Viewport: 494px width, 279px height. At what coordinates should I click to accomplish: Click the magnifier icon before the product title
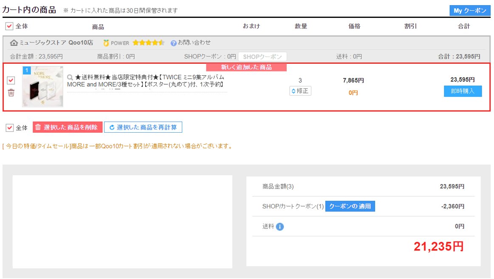coord(70,77)
